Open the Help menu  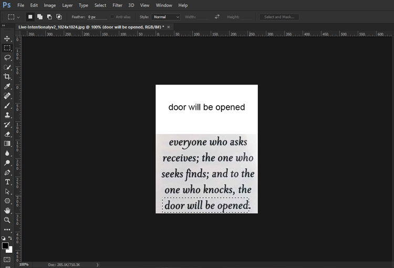[x=183, y=5]
